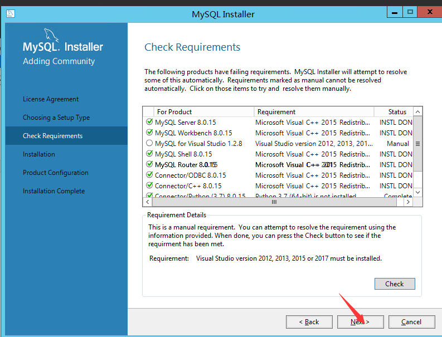Viewport: 442px width, 337px height.
Task: Click the Check button
Action: (395, 284)
